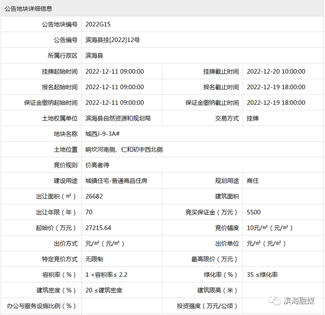Click the 特定竞价方式 label

60,259
